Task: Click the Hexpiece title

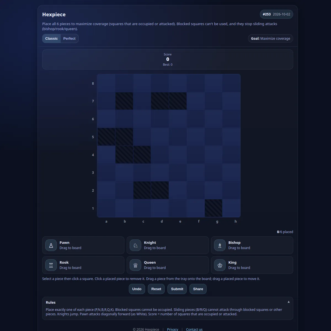Action: [54, 15]
